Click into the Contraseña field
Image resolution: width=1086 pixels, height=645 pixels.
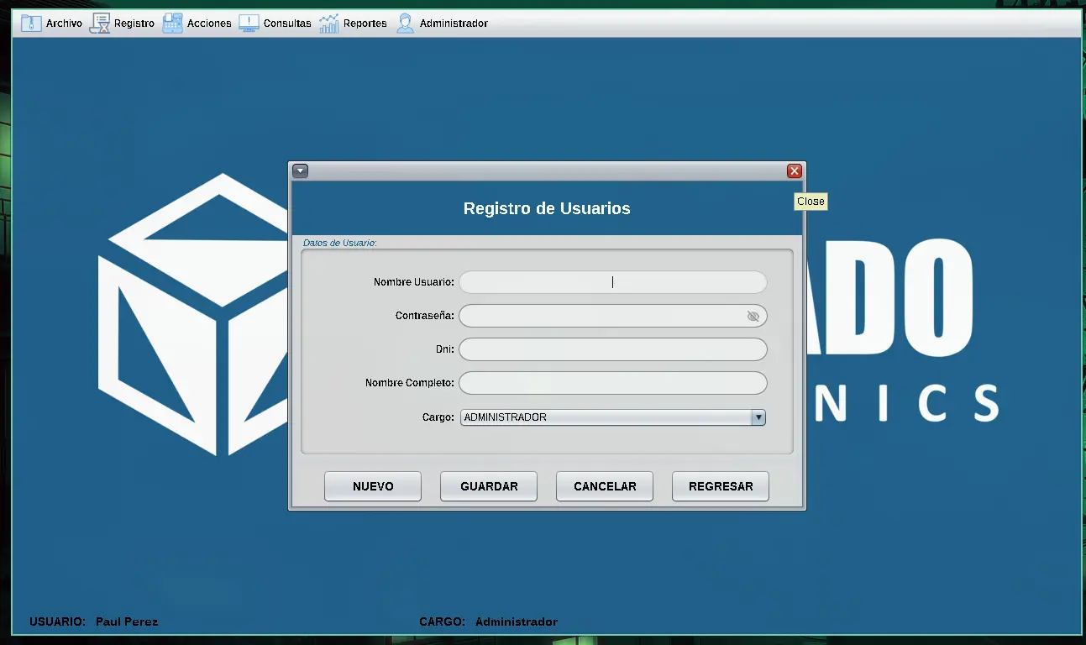(x=613, y=316)
